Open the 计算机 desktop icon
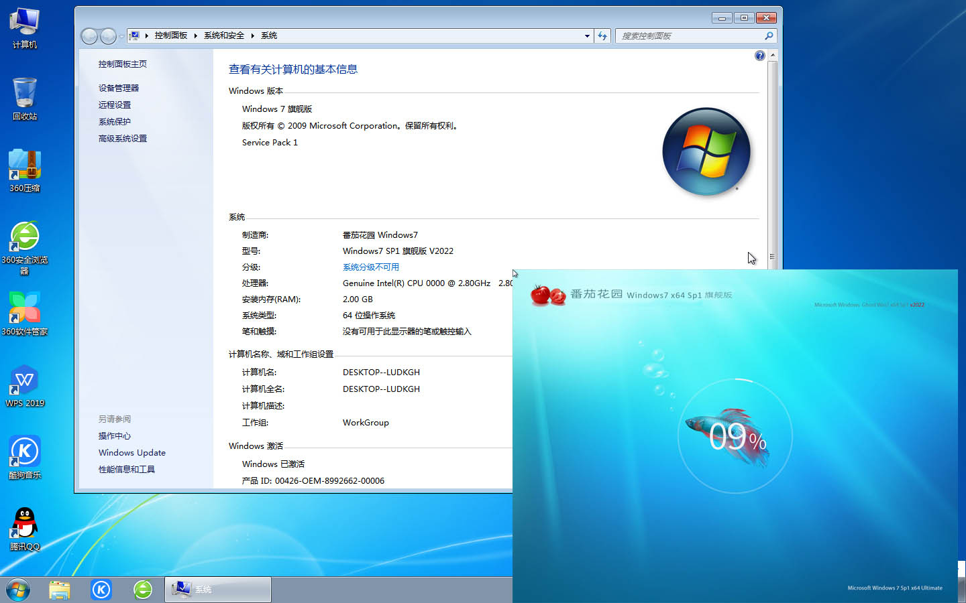Image resolution: width=966 pixels, height=603 pixels. pyautogui.click(x=25, y=27)
